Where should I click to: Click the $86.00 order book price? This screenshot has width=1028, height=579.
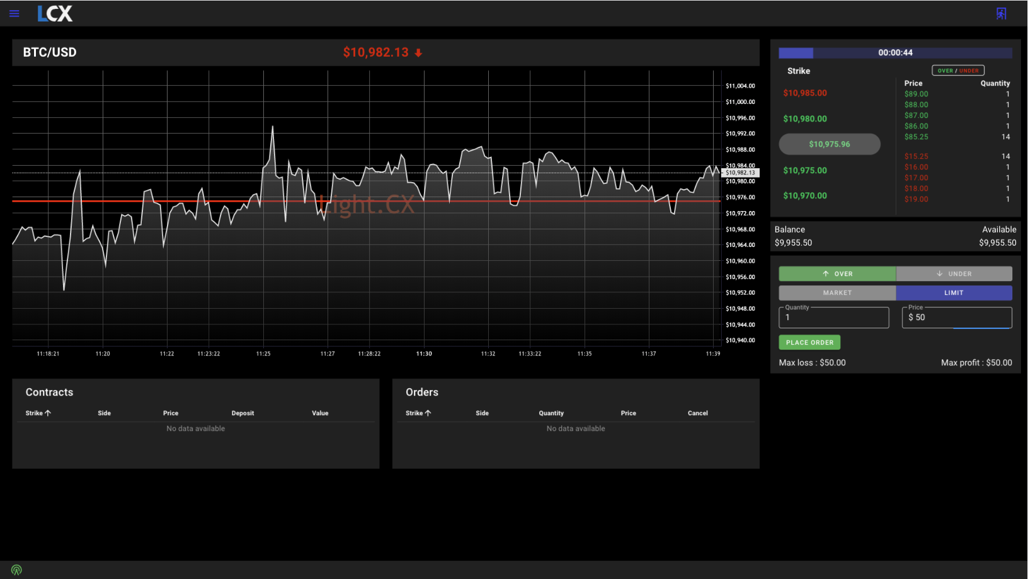click(916, 126)
